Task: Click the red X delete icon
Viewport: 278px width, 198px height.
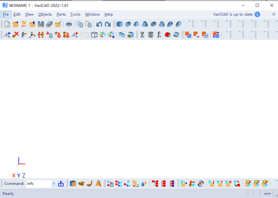Action: point(16,34)
